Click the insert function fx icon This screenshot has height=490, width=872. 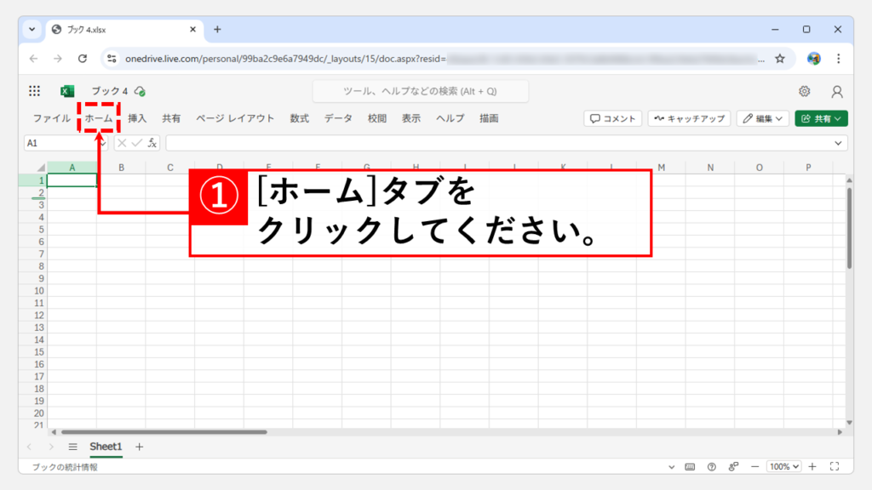coord(152,143)
